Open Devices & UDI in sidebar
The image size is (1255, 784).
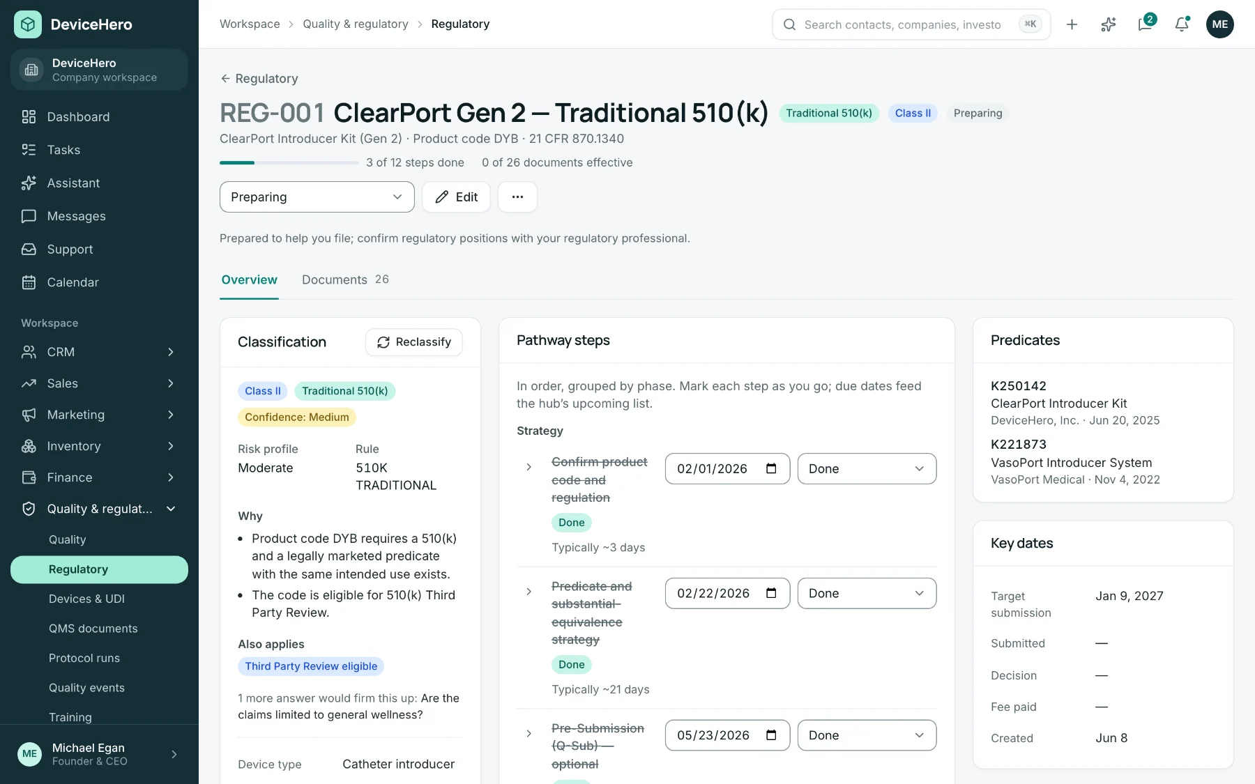99,599
